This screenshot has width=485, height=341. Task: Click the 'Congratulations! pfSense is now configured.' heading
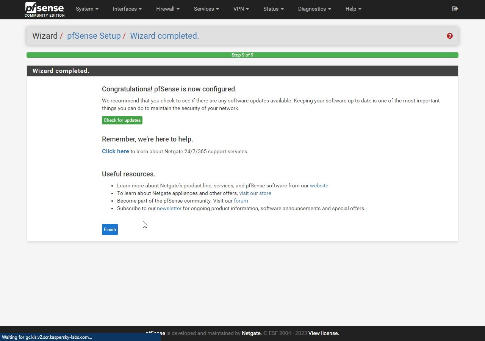169,89
